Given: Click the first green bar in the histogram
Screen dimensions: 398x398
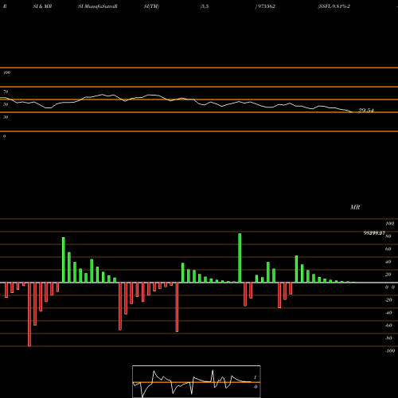Looking at the screenshot, I should 64,260.
